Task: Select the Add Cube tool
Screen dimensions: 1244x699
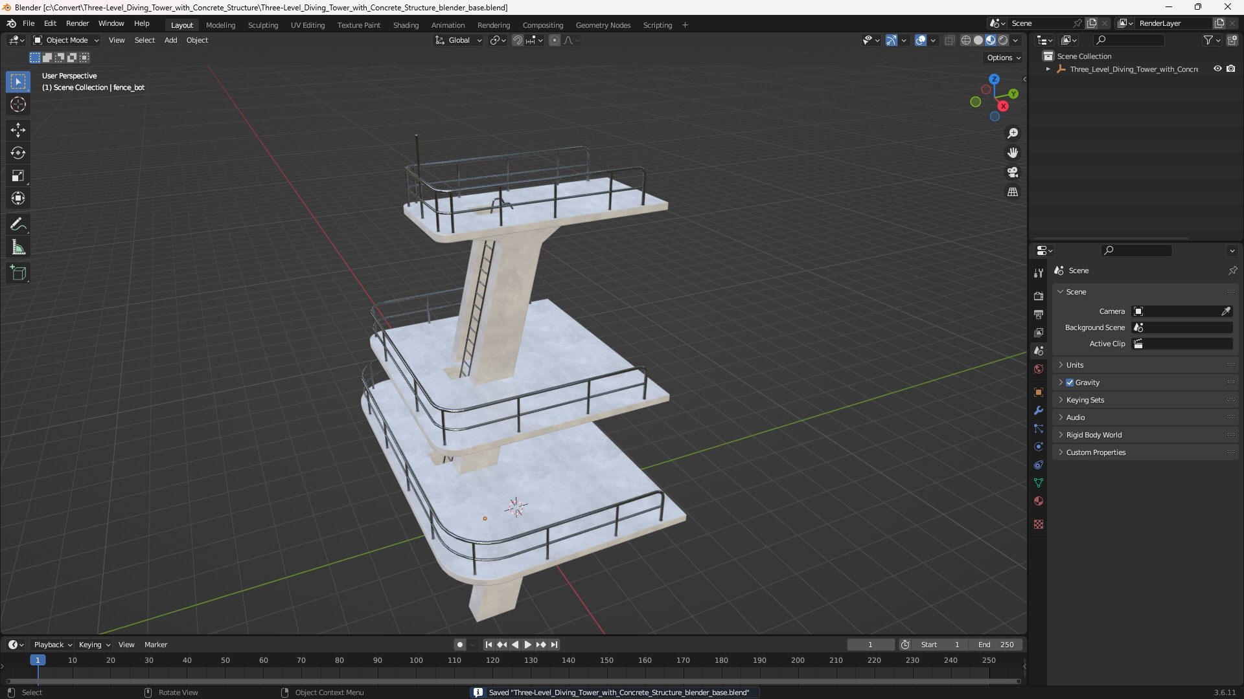Action: click(18, 273)
